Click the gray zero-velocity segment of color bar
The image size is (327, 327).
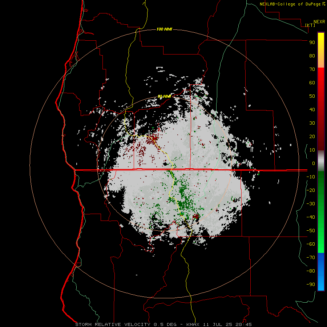pos(321,161)
